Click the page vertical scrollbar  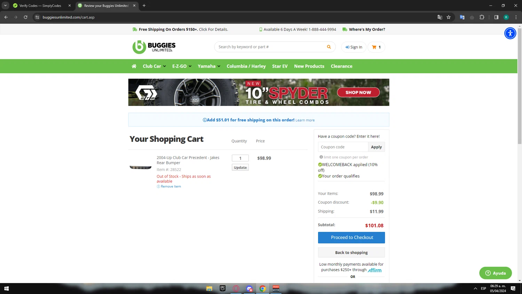[520, 86]
